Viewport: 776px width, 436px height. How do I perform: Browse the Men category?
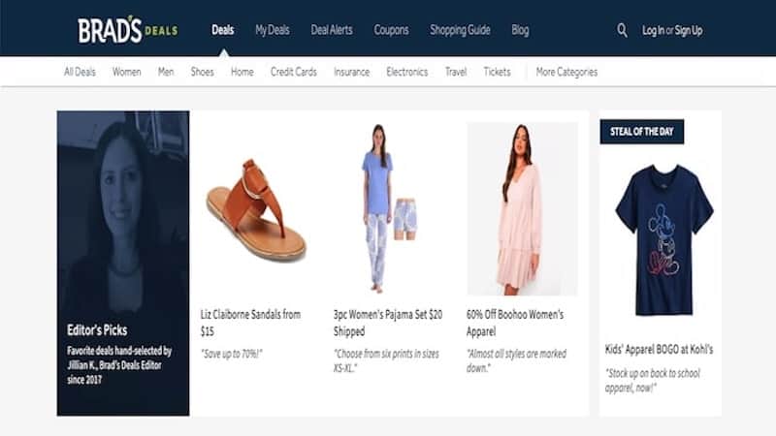tap(166, 72)
